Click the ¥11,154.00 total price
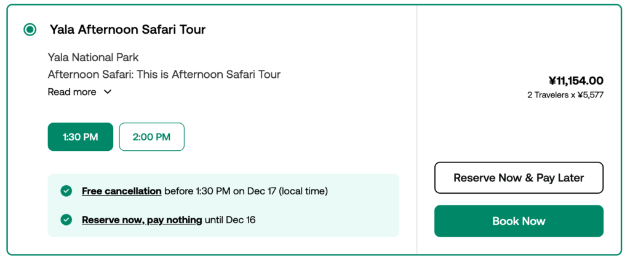Viewport: 630px width, 263px height. click(x=576, y=80)
